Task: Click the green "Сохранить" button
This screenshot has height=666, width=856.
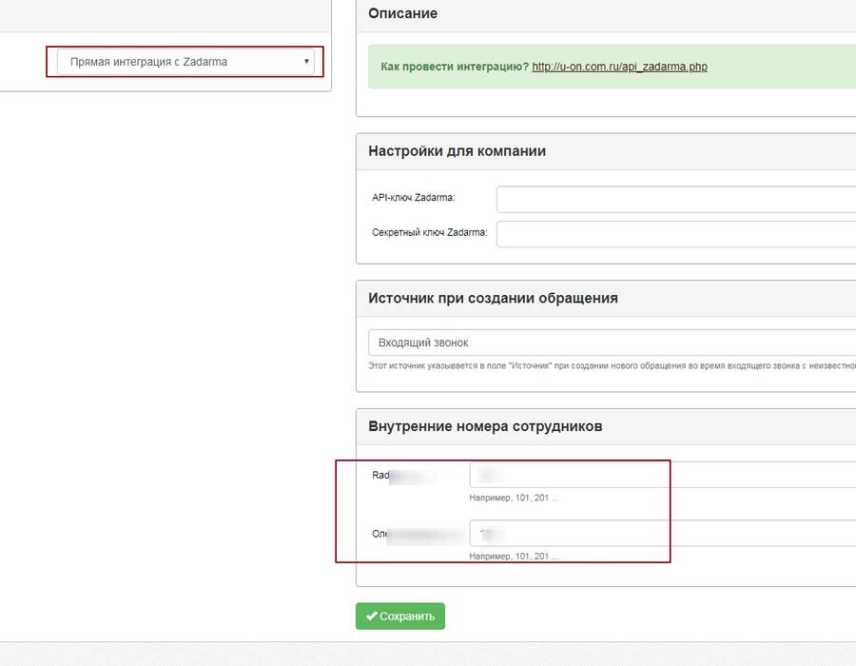Action: pyautogui.click(x=400, y=617)
